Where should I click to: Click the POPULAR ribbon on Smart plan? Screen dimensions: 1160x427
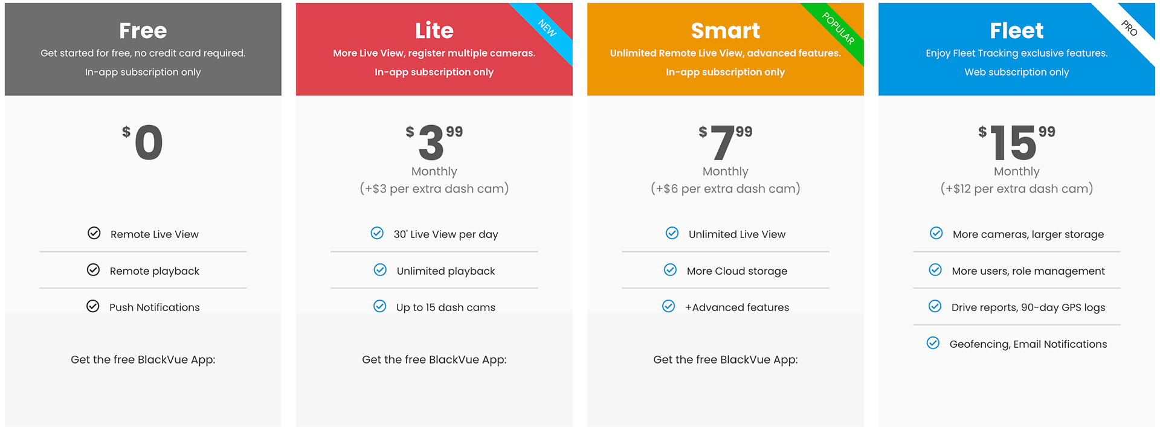pyautogui.click(x=839, y=28)
